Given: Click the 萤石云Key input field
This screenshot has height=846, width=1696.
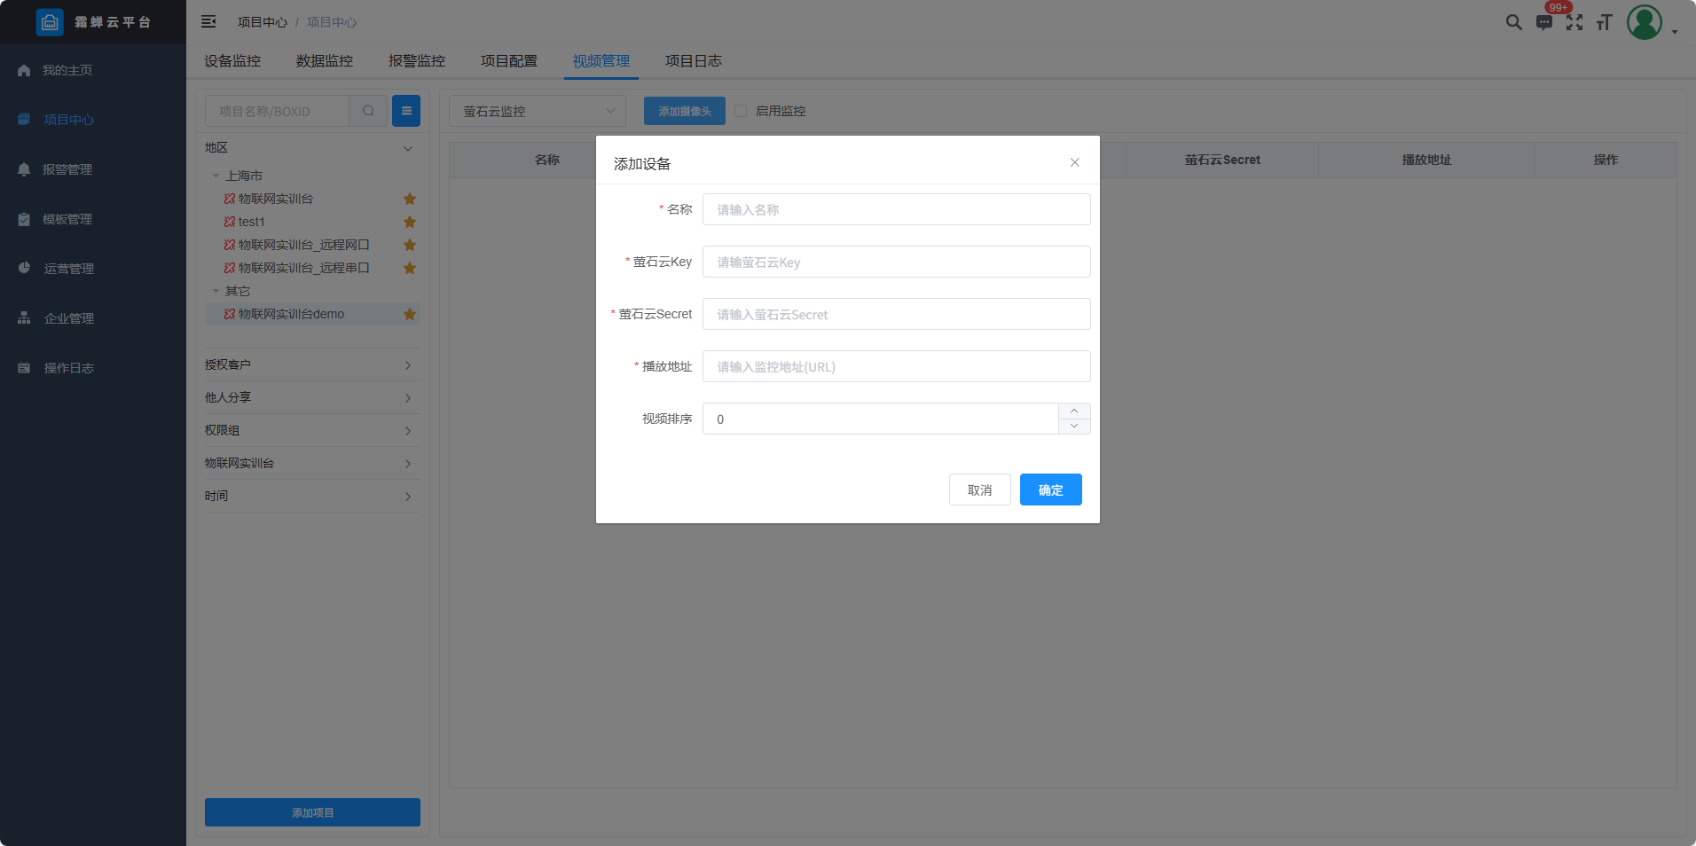Looking at the screenshot, I should point(896,262).
